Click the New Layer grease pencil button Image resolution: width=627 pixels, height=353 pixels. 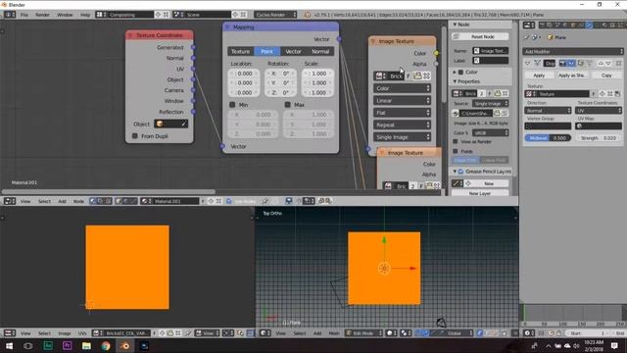[480, 193]
